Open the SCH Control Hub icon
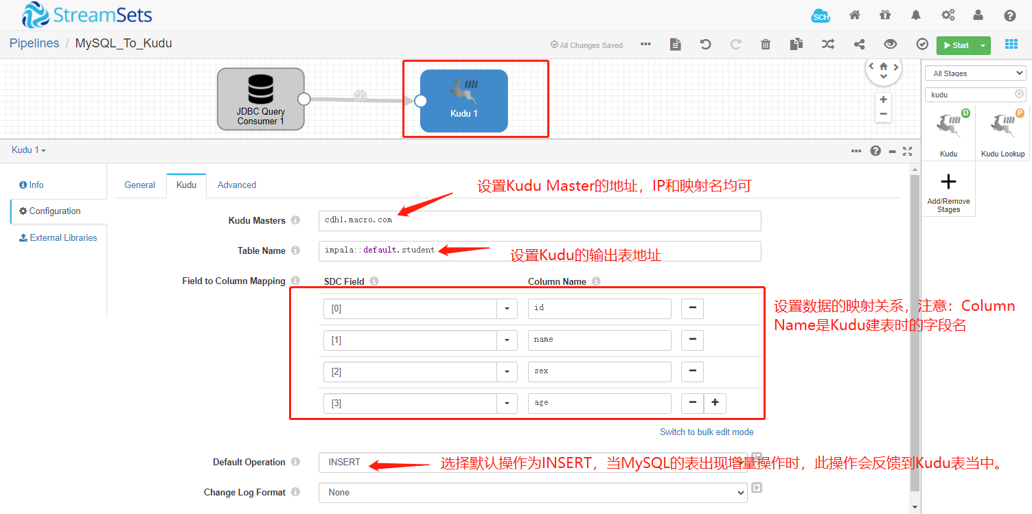The width and height of the screenshot is (1032, 514). (x=821, y=16)
